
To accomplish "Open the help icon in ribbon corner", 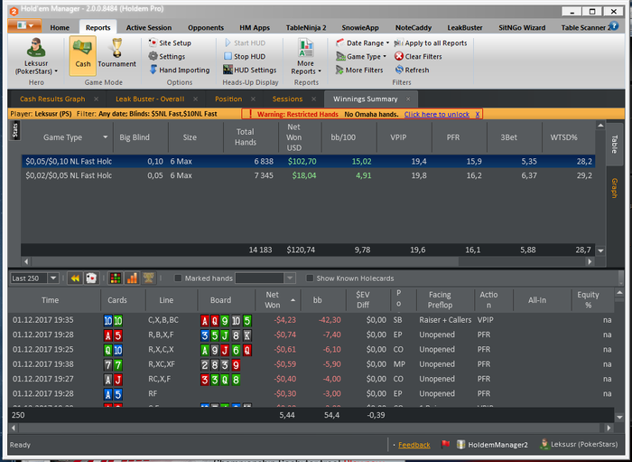I will 614,26.
